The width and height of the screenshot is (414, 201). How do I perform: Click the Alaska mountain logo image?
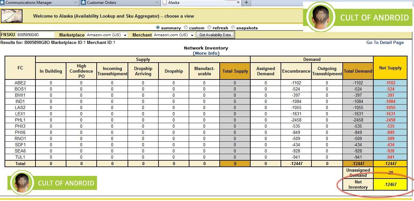[12, 16]
